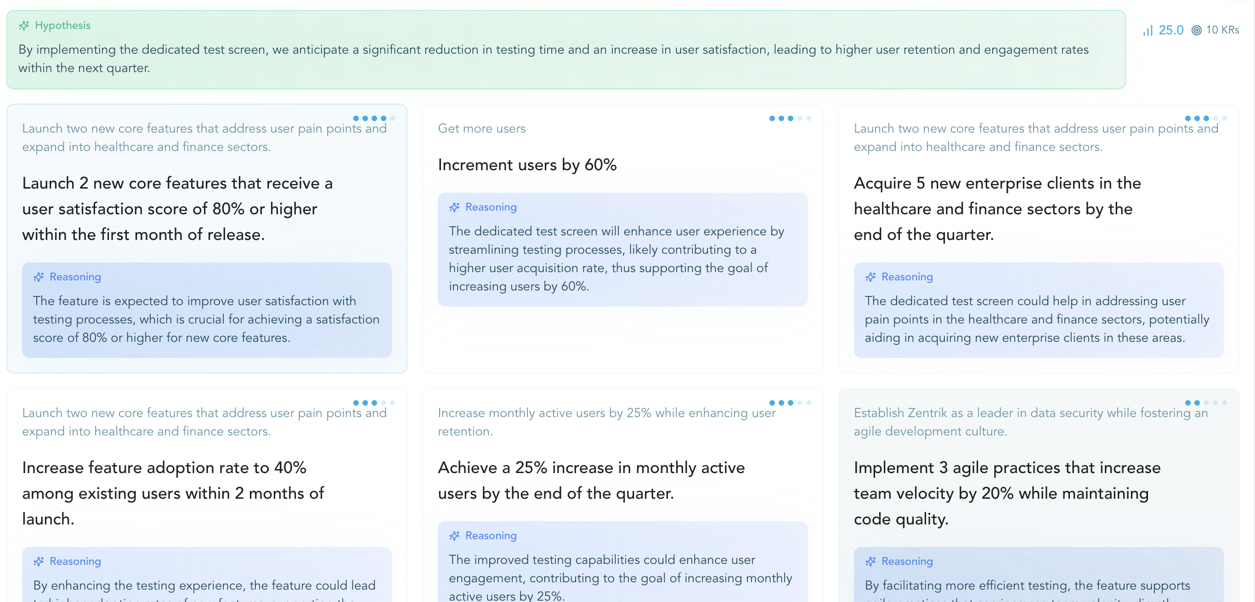The height and width of the screenshot is (602, 1255).
Task: Click the 25.0 score value
Action: pyautogui.click(x=1170, y=30)
